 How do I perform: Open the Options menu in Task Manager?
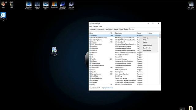(95, 27)
